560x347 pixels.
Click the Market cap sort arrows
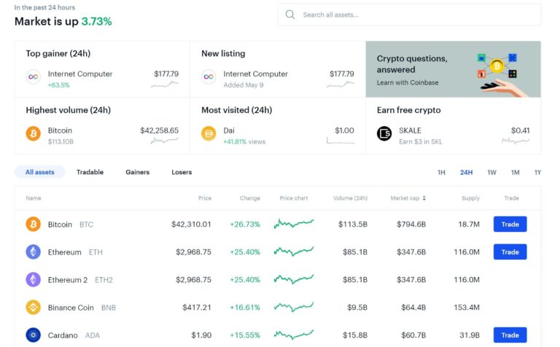pyautogui.click(x=424, y=198)
